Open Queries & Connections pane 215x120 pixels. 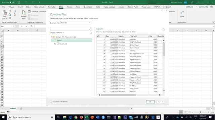[x=37, y=12]
